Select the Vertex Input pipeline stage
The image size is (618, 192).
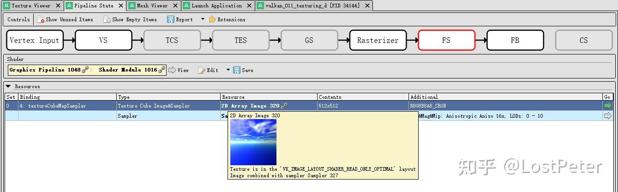[x=35, y=40]
